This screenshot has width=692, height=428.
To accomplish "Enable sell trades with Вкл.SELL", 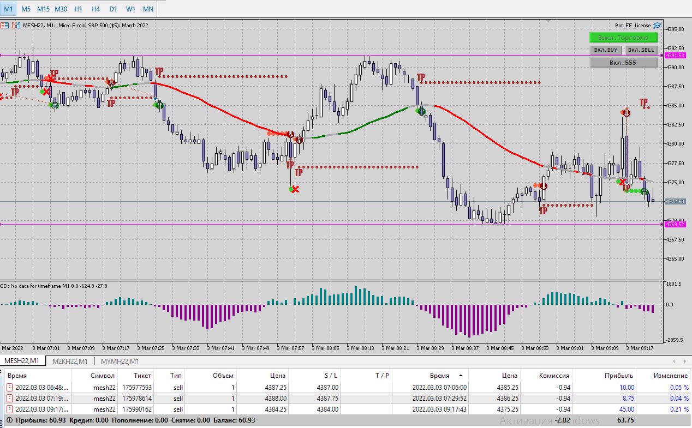I will (641, 50).
